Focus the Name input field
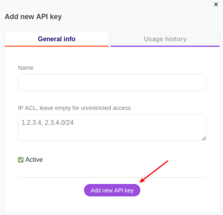This screenshot has height=215, width=223. pos(112,82)
